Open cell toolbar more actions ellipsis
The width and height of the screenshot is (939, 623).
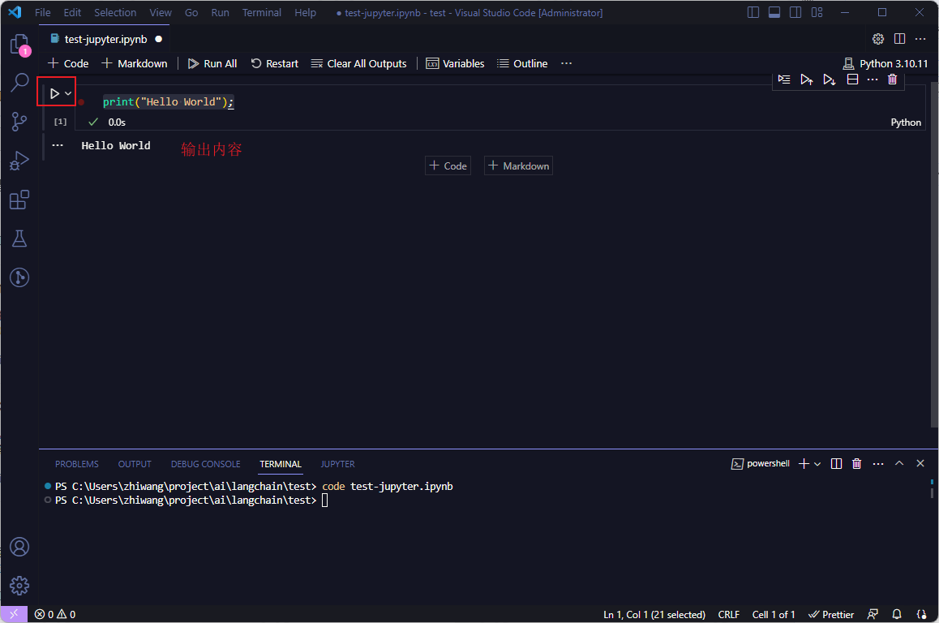873,79
